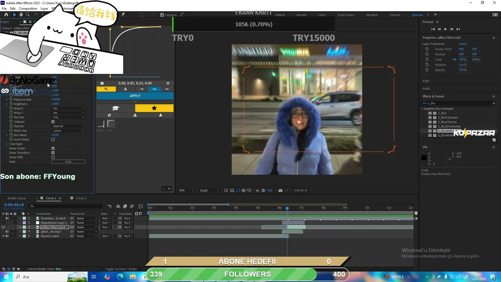Image resolution: width=501 pixels, height=282 pixels.
Task: Select the right arrow ease direction
Action: click(142, 89)
